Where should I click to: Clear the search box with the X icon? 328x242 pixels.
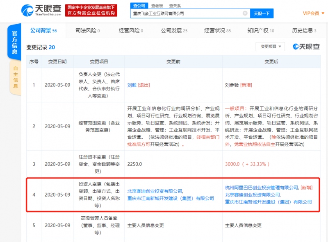(245, 14)
